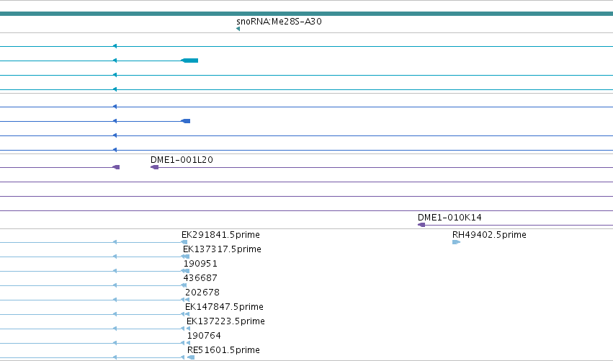Click the purple arrow glyph of DME1-010K14
The width and height of the screenshot is (613, 361).
click(x=421, y=225)
